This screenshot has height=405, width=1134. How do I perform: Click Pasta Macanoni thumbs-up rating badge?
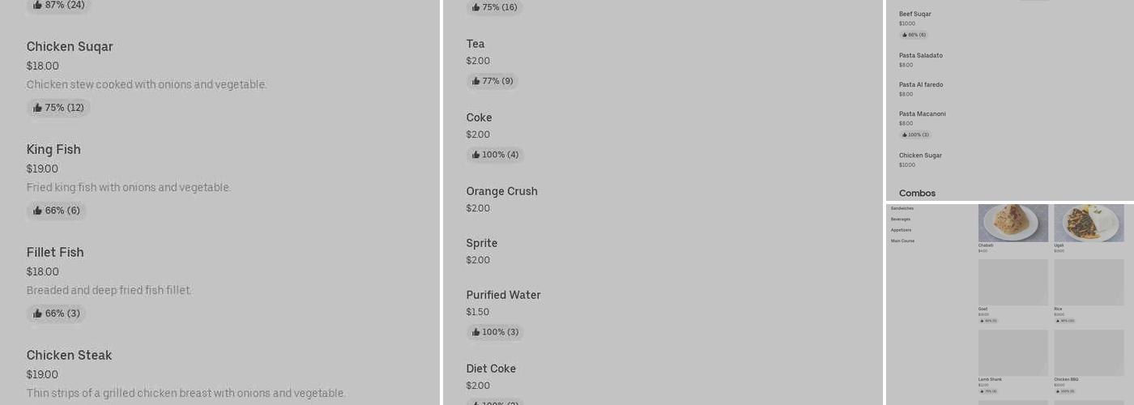[915, 135]
